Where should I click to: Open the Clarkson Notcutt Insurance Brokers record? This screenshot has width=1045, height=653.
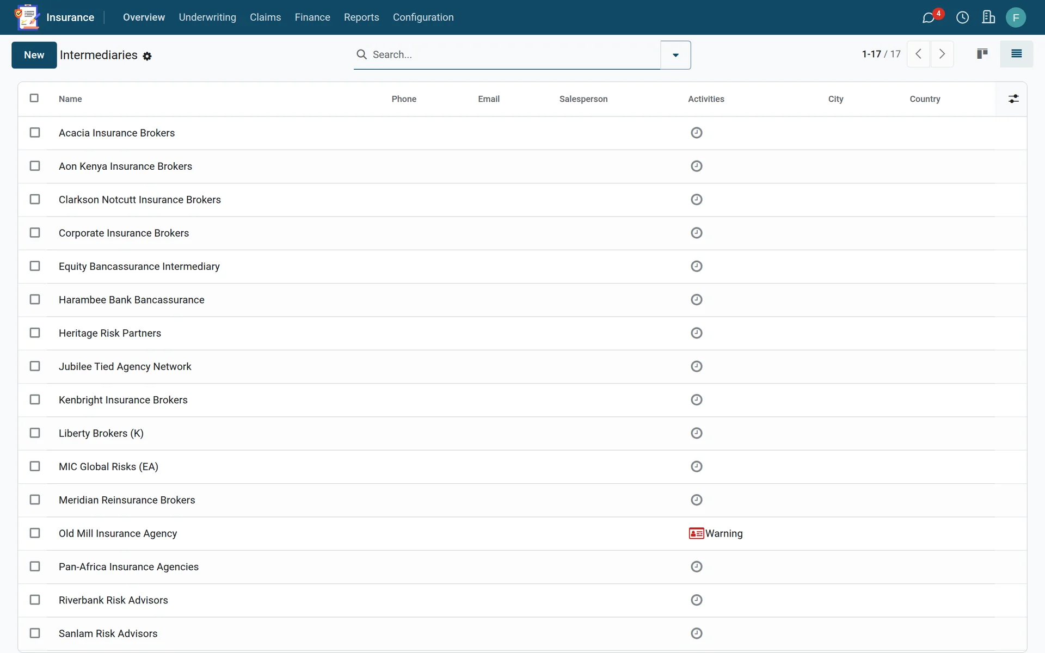click(x=140, y=200)
